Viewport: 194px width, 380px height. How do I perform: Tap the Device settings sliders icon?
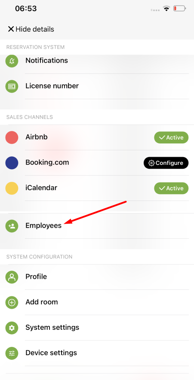tap(12, 353)
